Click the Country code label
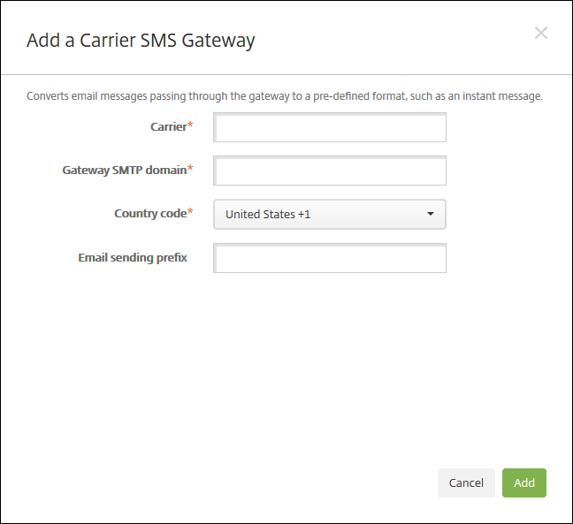The image size is (573, 524). 150,213
